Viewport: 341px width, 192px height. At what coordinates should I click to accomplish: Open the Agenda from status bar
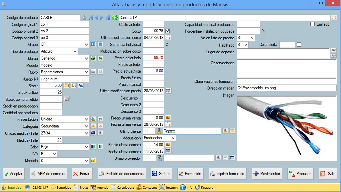(99, 187)
